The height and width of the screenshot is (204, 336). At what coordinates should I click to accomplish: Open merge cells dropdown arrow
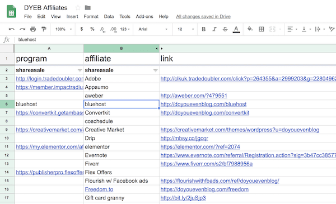(x=280, y=29)
